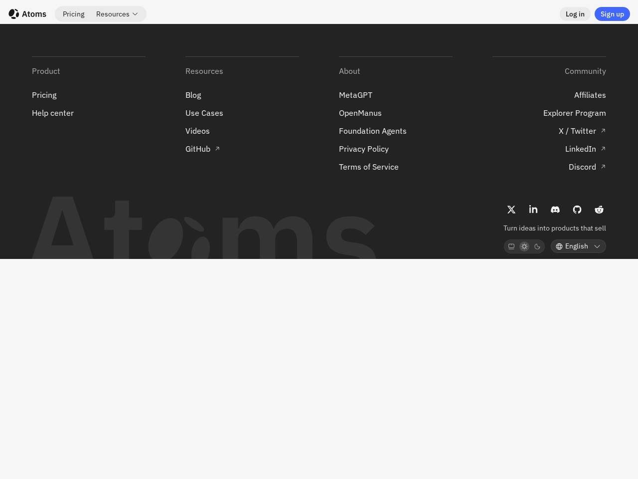Select the system theme icon
The image size is (638, 479).
coord(511,246)
